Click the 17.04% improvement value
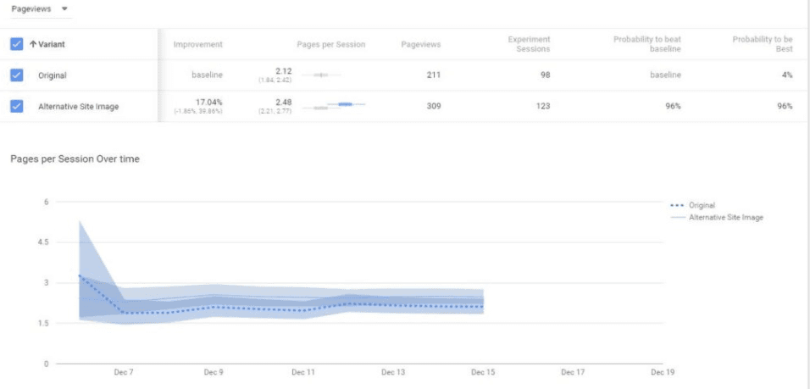The height and width of the screenshot is (389, 810). (208, 102)
